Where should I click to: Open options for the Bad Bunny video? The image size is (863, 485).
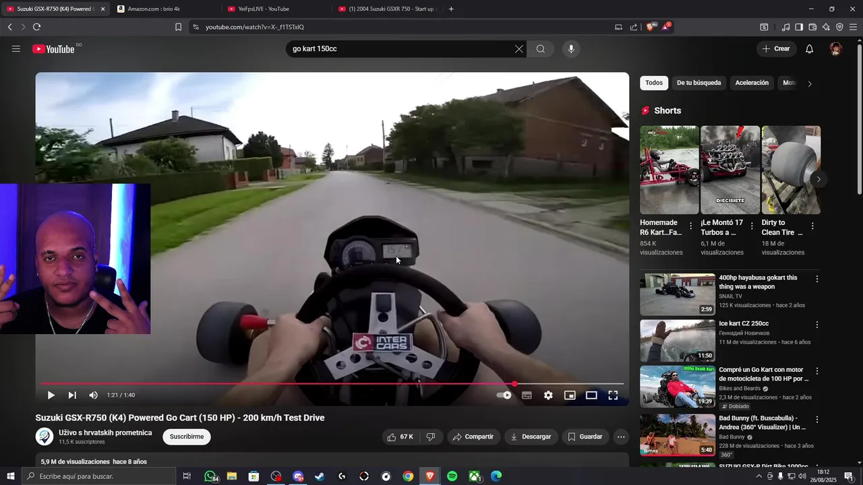(x=817, y=419)
